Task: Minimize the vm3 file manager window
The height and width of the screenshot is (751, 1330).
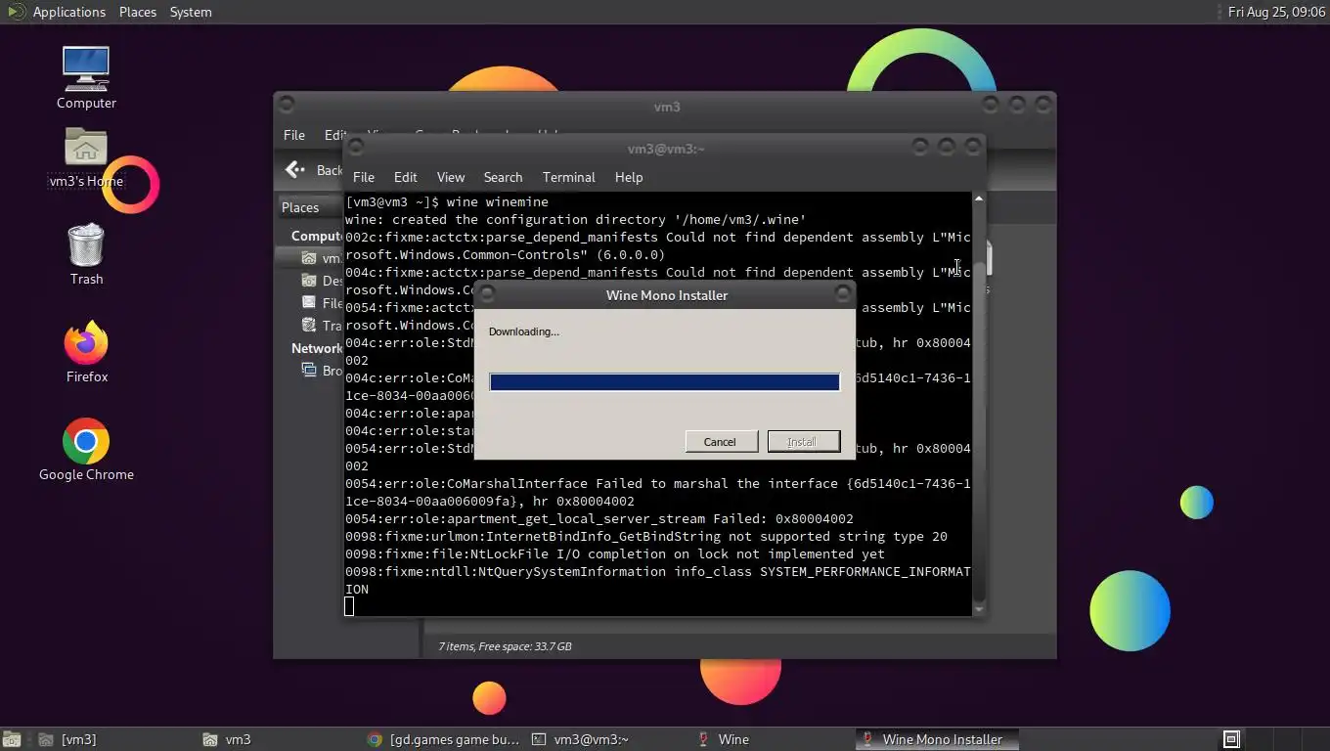Action: (991, 104)
